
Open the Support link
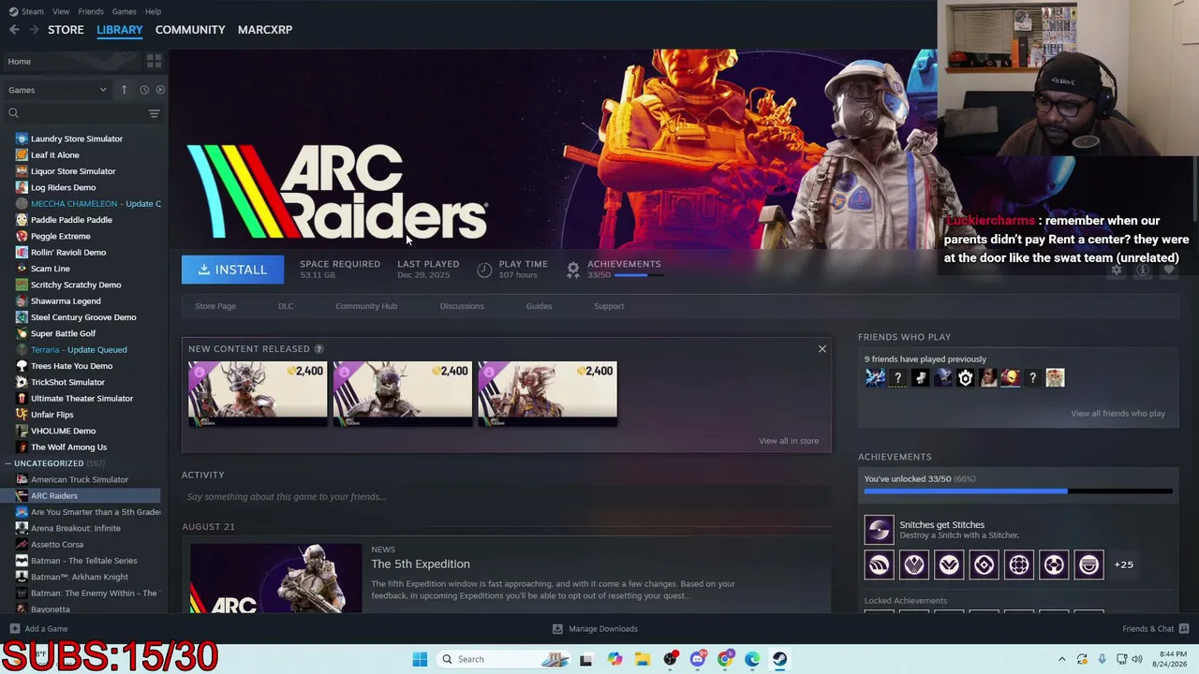609,306
